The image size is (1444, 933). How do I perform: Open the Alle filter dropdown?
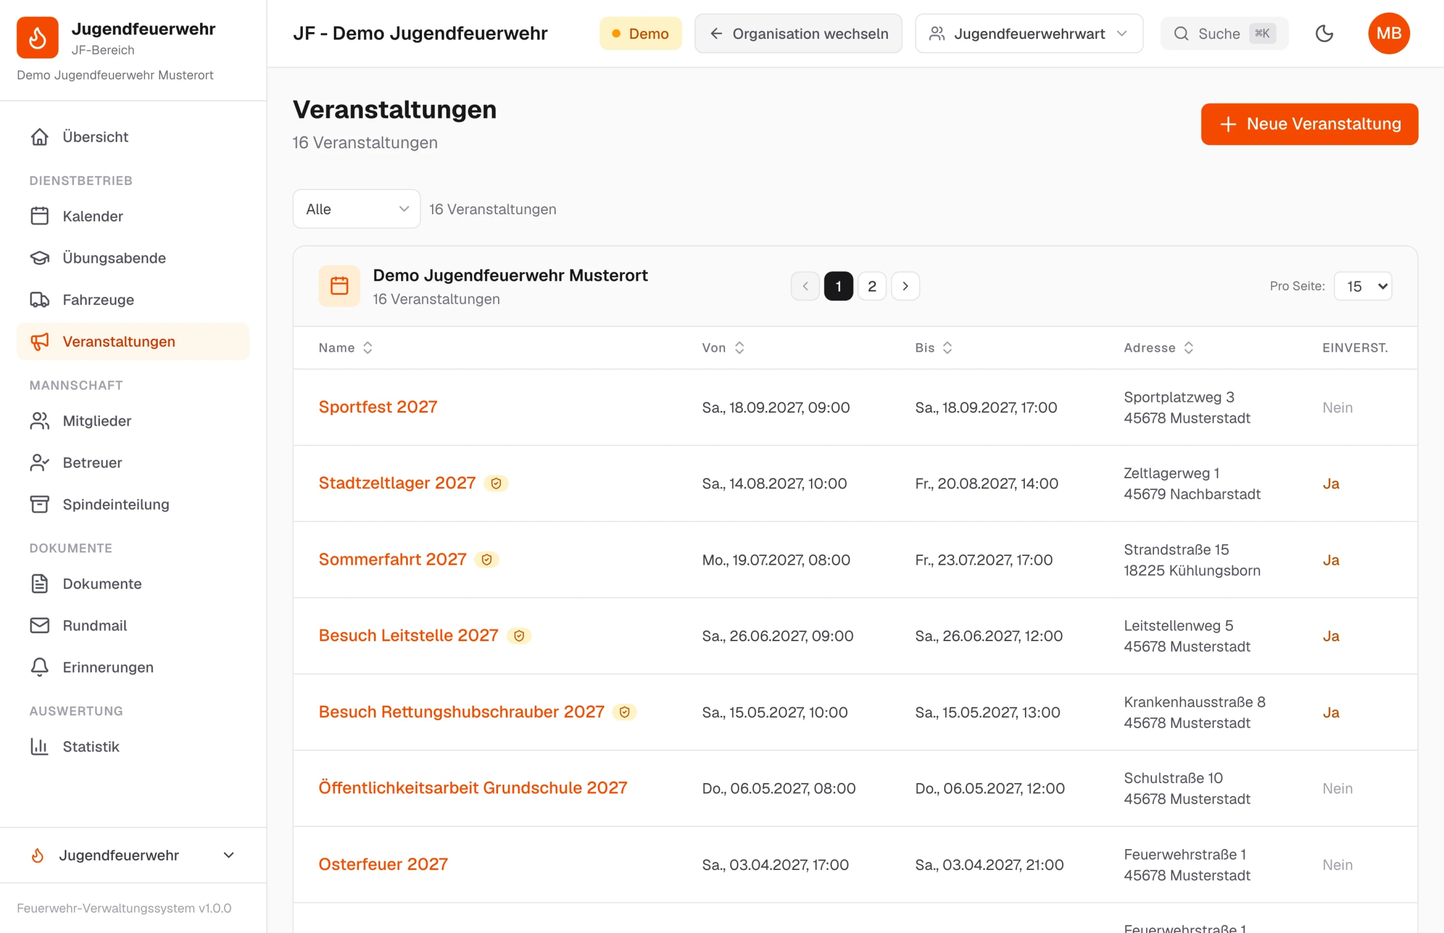[356, 209]
